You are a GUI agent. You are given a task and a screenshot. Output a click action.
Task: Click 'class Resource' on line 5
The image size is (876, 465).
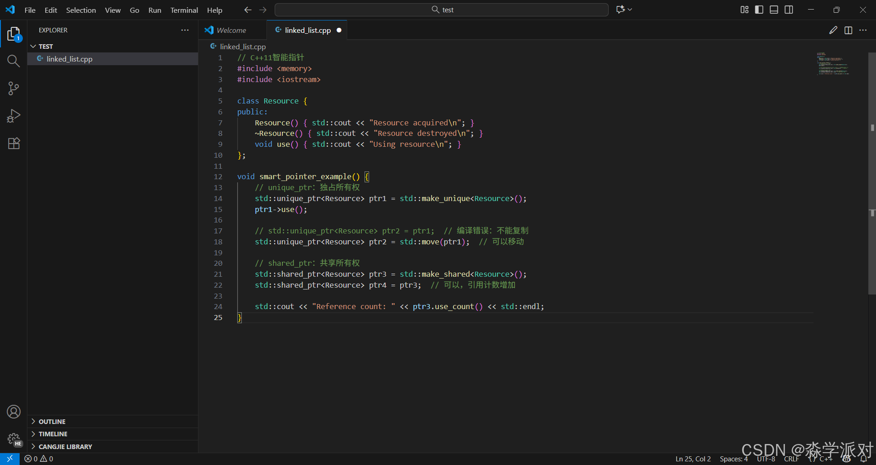point(268,101)
